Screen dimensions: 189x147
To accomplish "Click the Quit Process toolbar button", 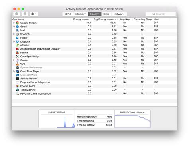I will 17,14.
